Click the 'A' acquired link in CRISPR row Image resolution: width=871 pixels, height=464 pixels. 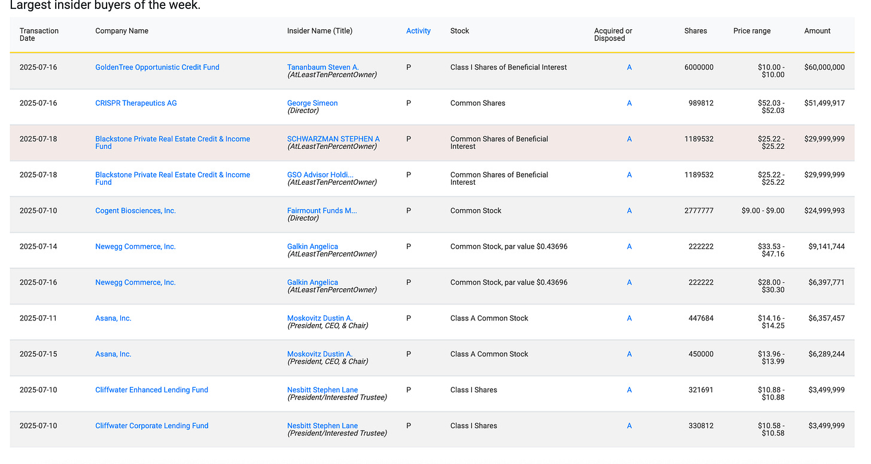point(629,103)
